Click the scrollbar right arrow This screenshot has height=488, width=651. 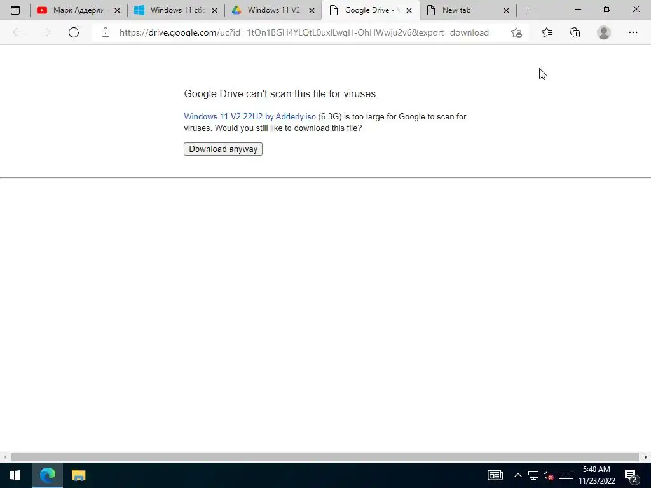click(646, 457)
